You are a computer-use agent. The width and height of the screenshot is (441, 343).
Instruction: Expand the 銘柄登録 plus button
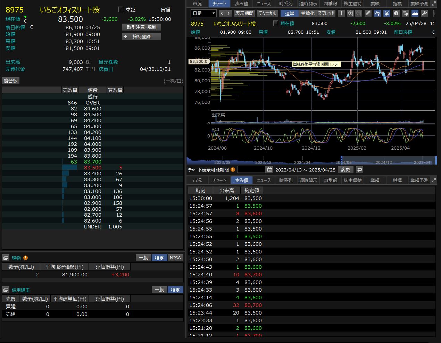pos(142,36)
